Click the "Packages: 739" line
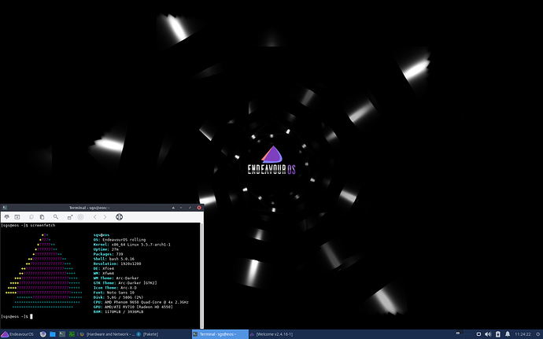The height and width of the screenshot is (339, 543). (x=108, y=254)
